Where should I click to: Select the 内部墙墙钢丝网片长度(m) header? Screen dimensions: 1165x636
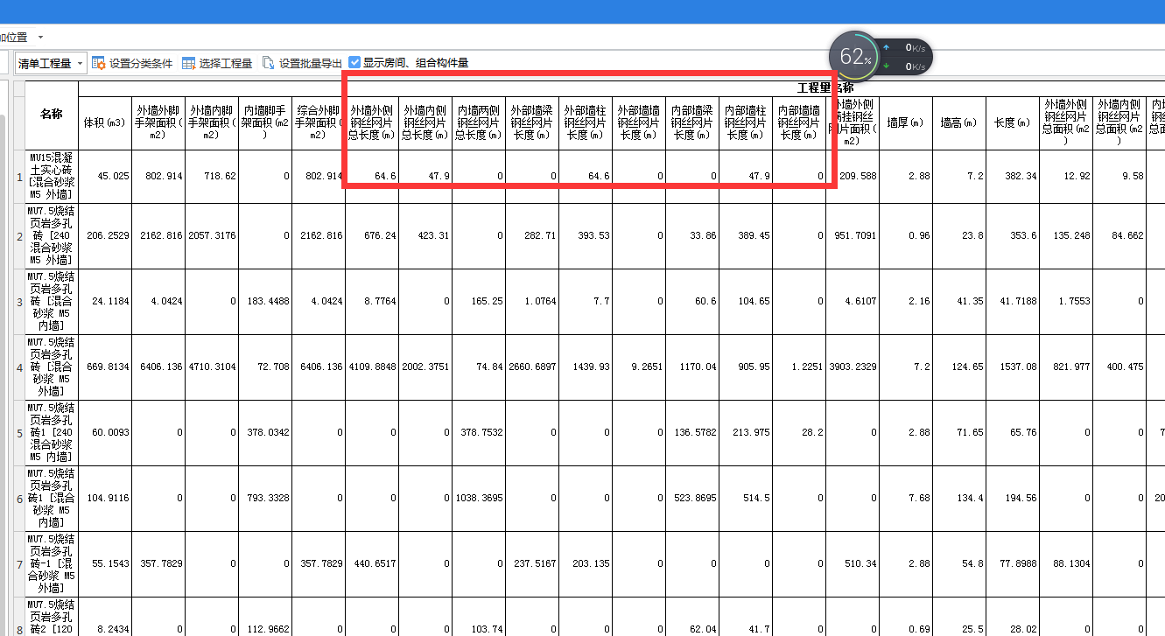799,122
